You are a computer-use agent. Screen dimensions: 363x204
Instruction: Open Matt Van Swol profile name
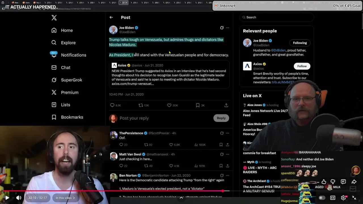click(x=130, y=154)
